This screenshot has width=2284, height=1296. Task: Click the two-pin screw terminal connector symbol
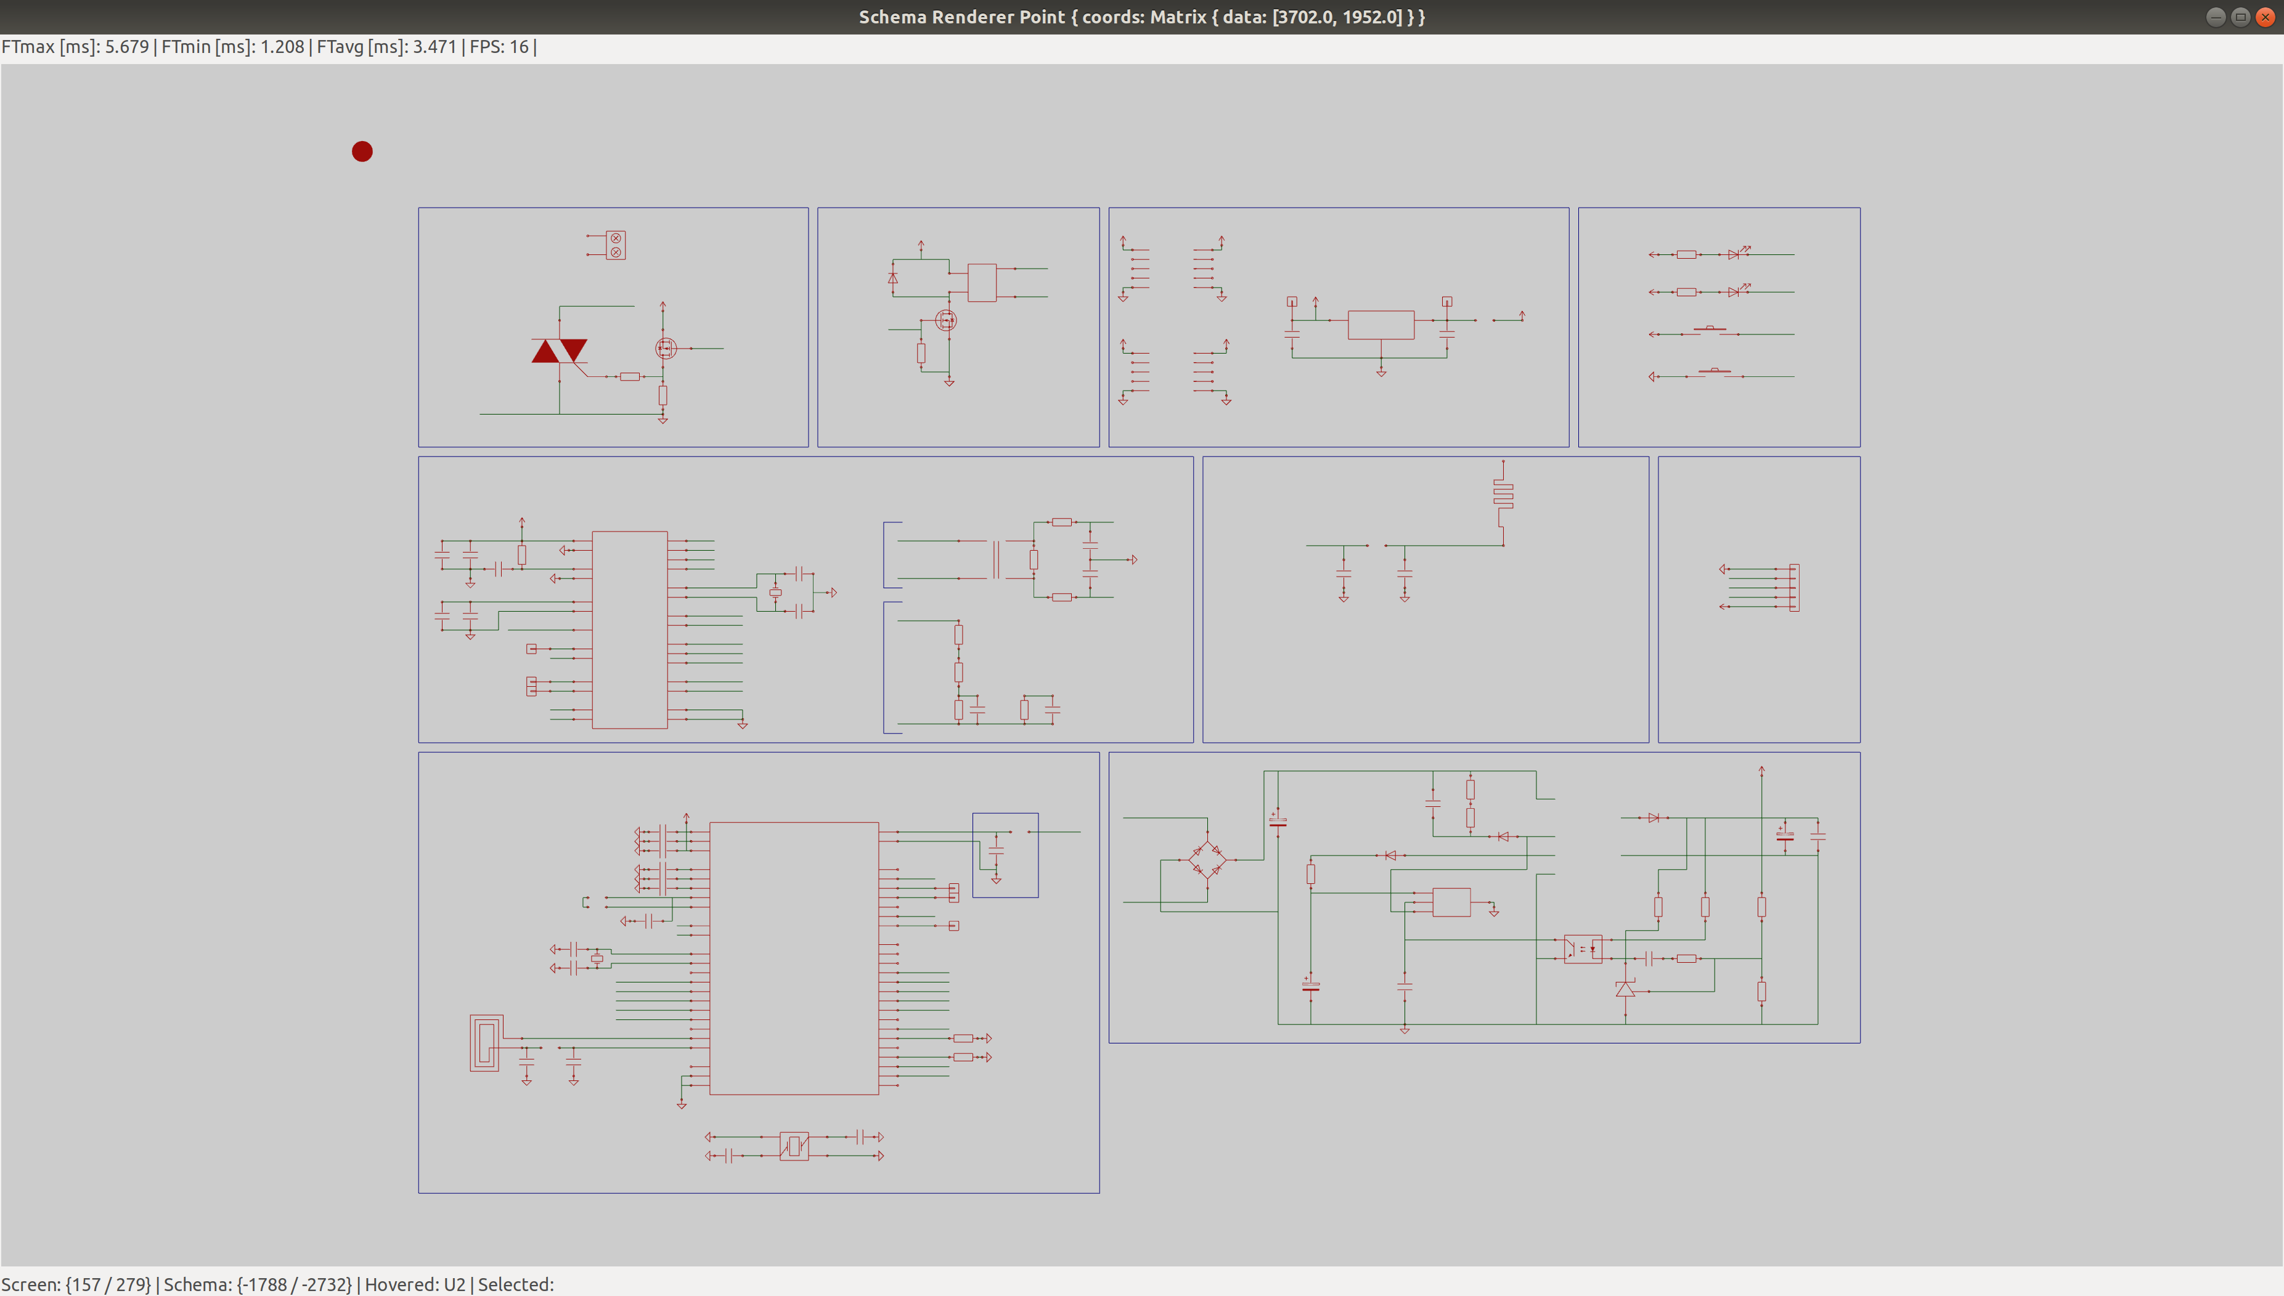[x=615, y=245]
